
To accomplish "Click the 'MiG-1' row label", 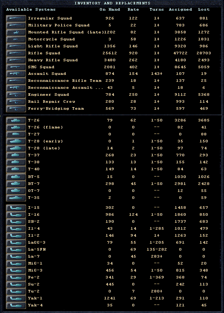I will click(35, 263).
